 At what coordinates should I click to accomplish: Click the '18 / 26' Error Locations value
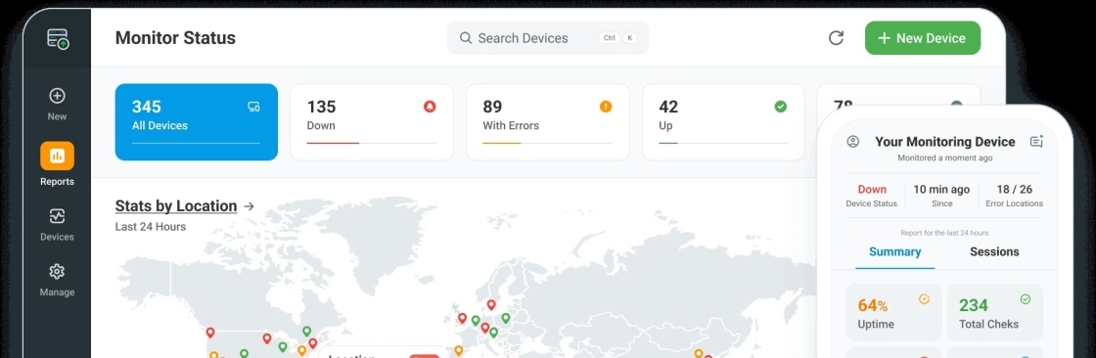[1014, 190]
